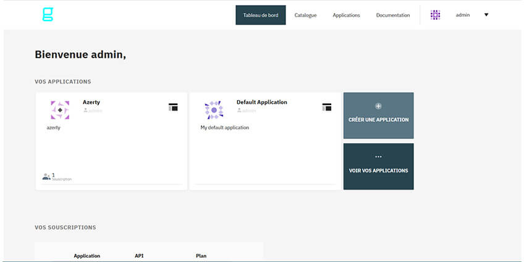Image resolution: width=524 pixels, height=262 pixels.
Task: Click the Default Application card type icon
Action: (327, 107)
